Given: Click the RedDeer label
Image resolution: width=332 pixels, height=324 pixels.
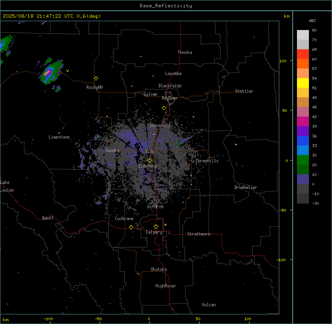Looking at the screenshot, I should (169, 98).
